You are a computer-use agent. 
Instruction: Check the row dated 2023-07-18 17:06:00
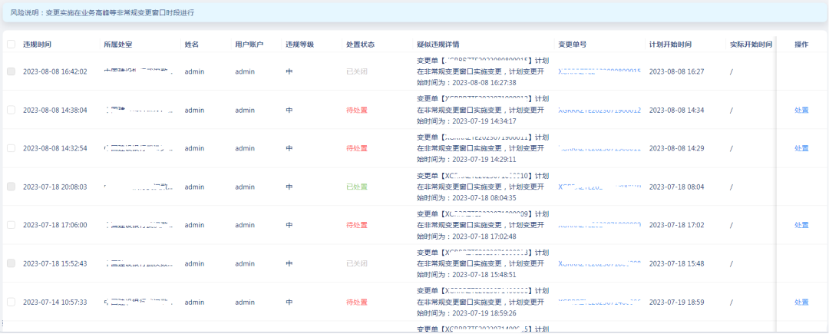coord(11,225)
